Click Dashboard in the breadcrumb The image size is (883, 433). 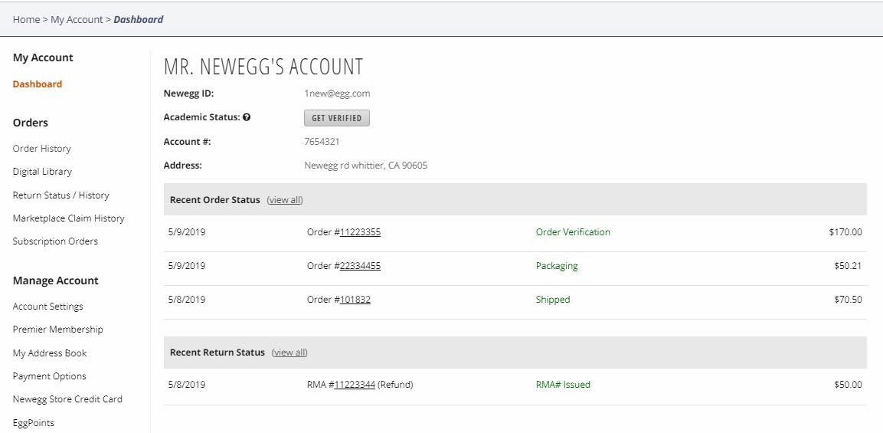(139, 19)
